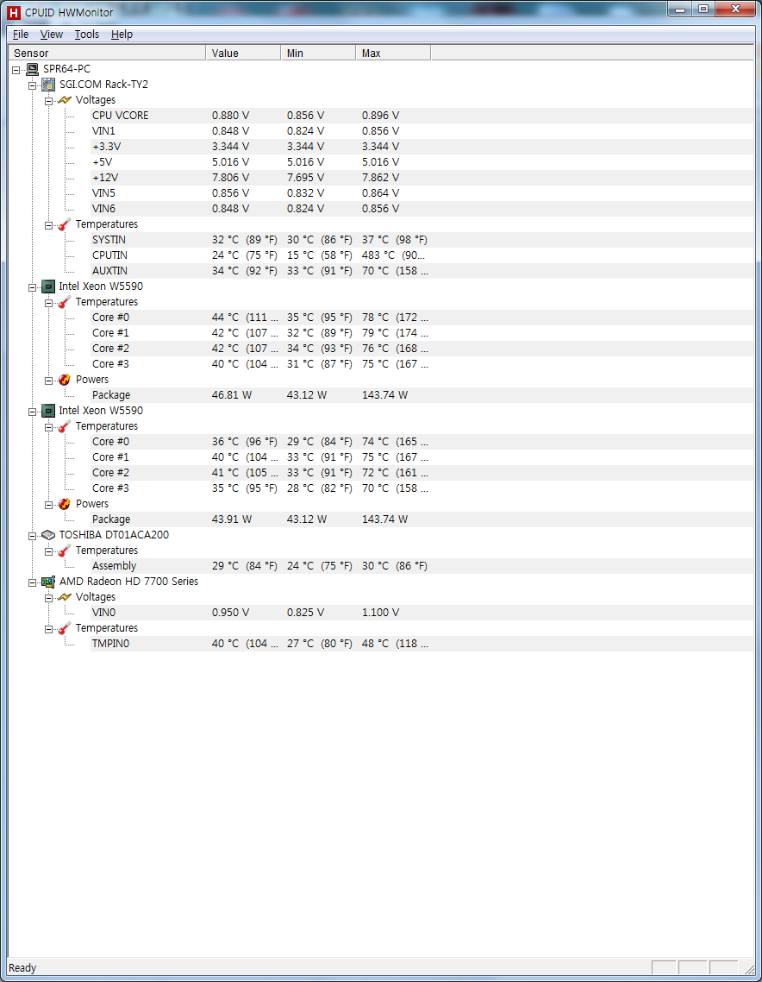
Task: Click the Powers flame icon under second Xeon
Action: coord(65,504)
